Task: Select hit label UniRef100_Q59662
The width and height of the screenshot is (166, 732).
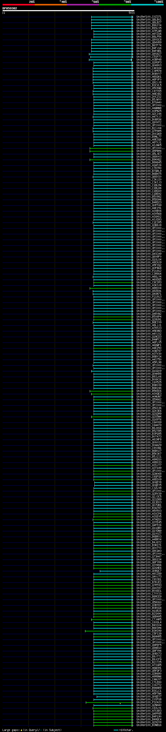Action: coord(149,400)
